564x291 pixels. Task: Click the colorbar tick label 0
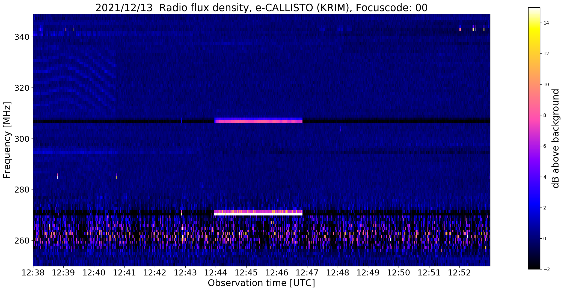click(x=545, y=239)
